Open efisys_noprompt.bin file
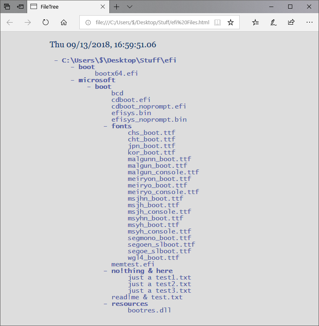This screenshot has height=326, width=319. click(x=149, y=120)
